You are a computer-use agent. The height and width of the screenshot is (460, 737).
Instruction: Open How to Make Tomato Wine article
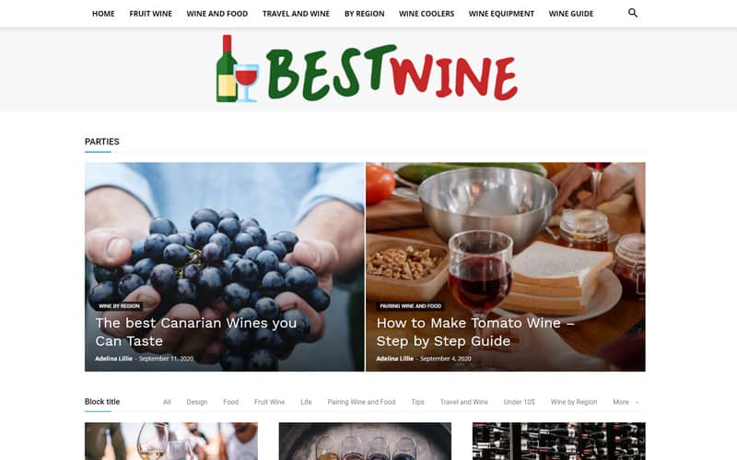pos(475,332)
